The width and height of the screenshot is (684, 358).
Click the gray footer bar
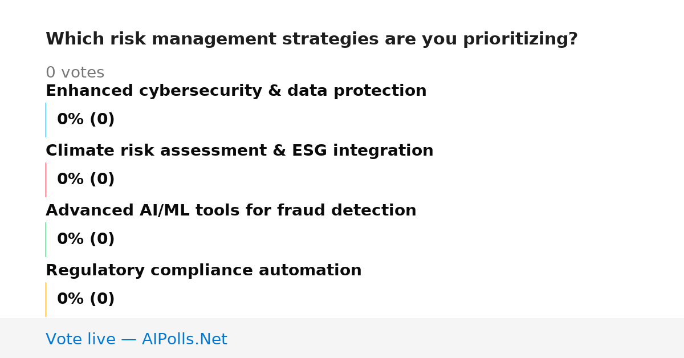342,338
